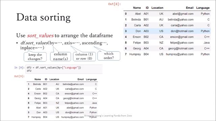Click the 'A01' ID cell in Out[8]
Viewport: 216px width, 121px height.
[146, 14]
